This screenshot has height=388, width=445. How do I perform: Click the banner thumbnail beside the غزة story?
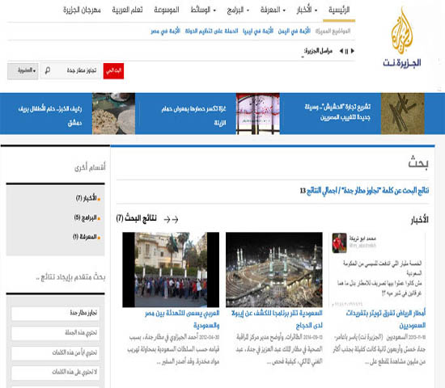tap(257, 113)
